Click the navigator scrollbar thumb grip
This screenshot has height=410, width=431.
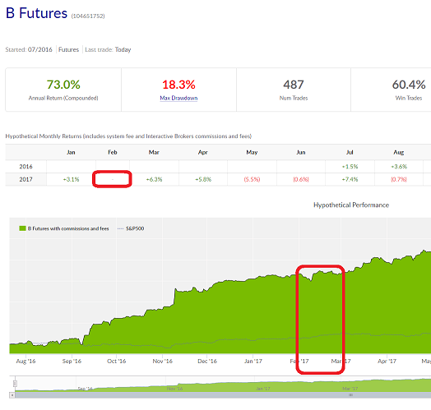pos(350,395)
